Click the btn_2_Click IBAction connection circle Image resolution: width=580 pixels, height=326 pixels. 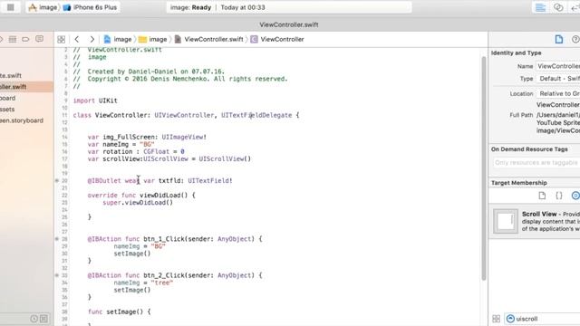click(56, 275)
